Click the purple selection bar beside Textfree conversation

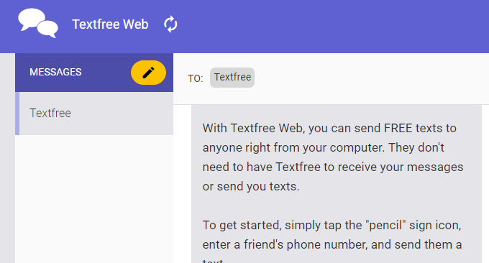click(17, 114)
